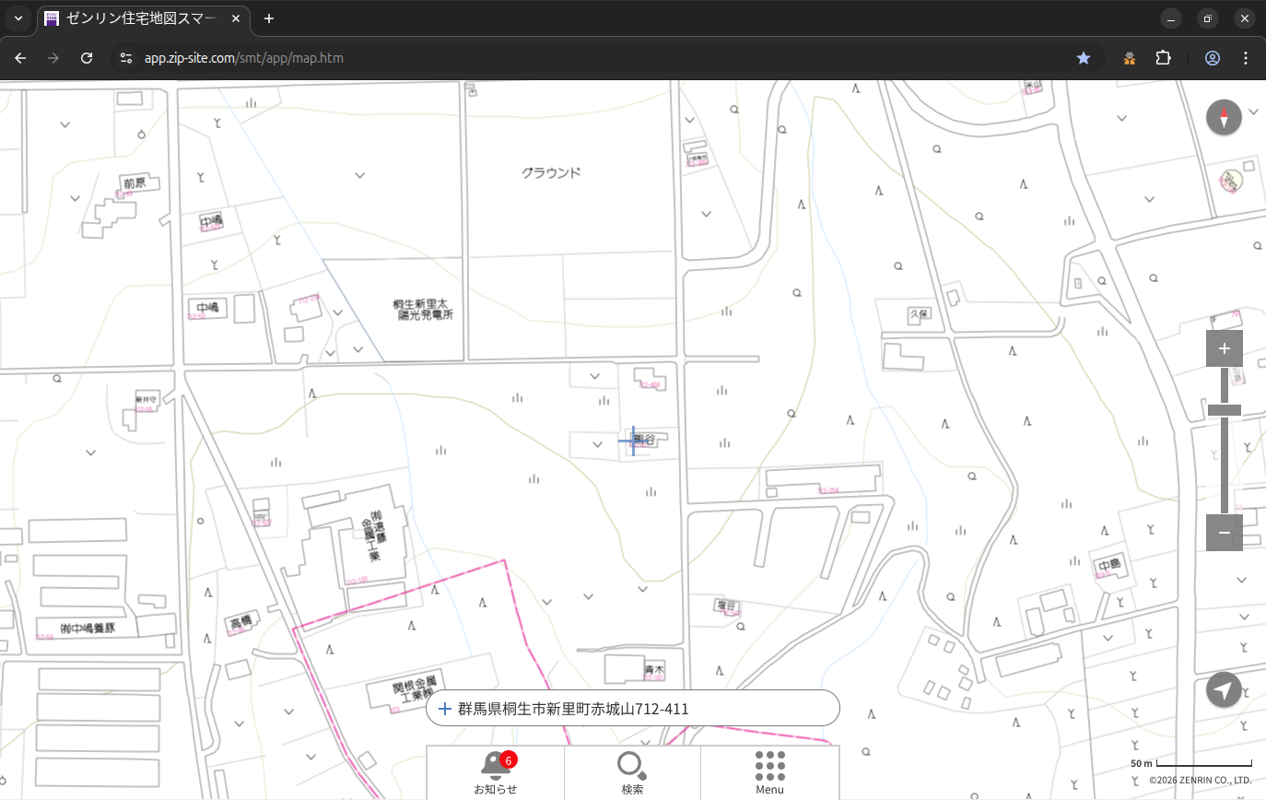
Task: Open the 検索 search magnifier
Action: pyautogui.click(x=632, y=765)
